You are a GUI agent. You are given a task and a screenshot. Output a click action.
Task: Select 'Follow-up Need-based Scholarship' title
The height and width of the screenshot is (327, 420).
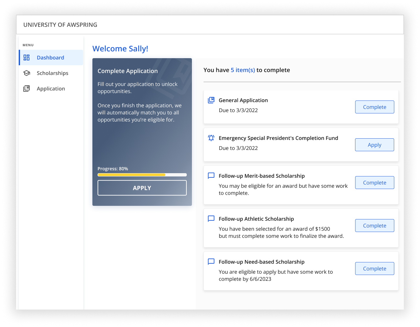262,262
